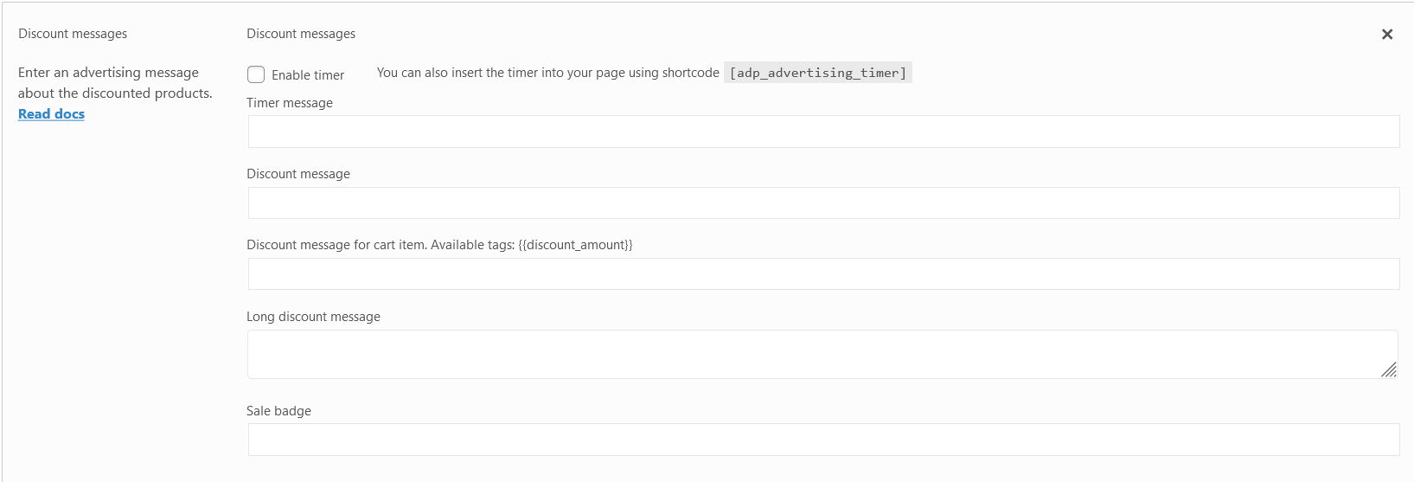Focus the Sale badge input field

click(823, 440)
